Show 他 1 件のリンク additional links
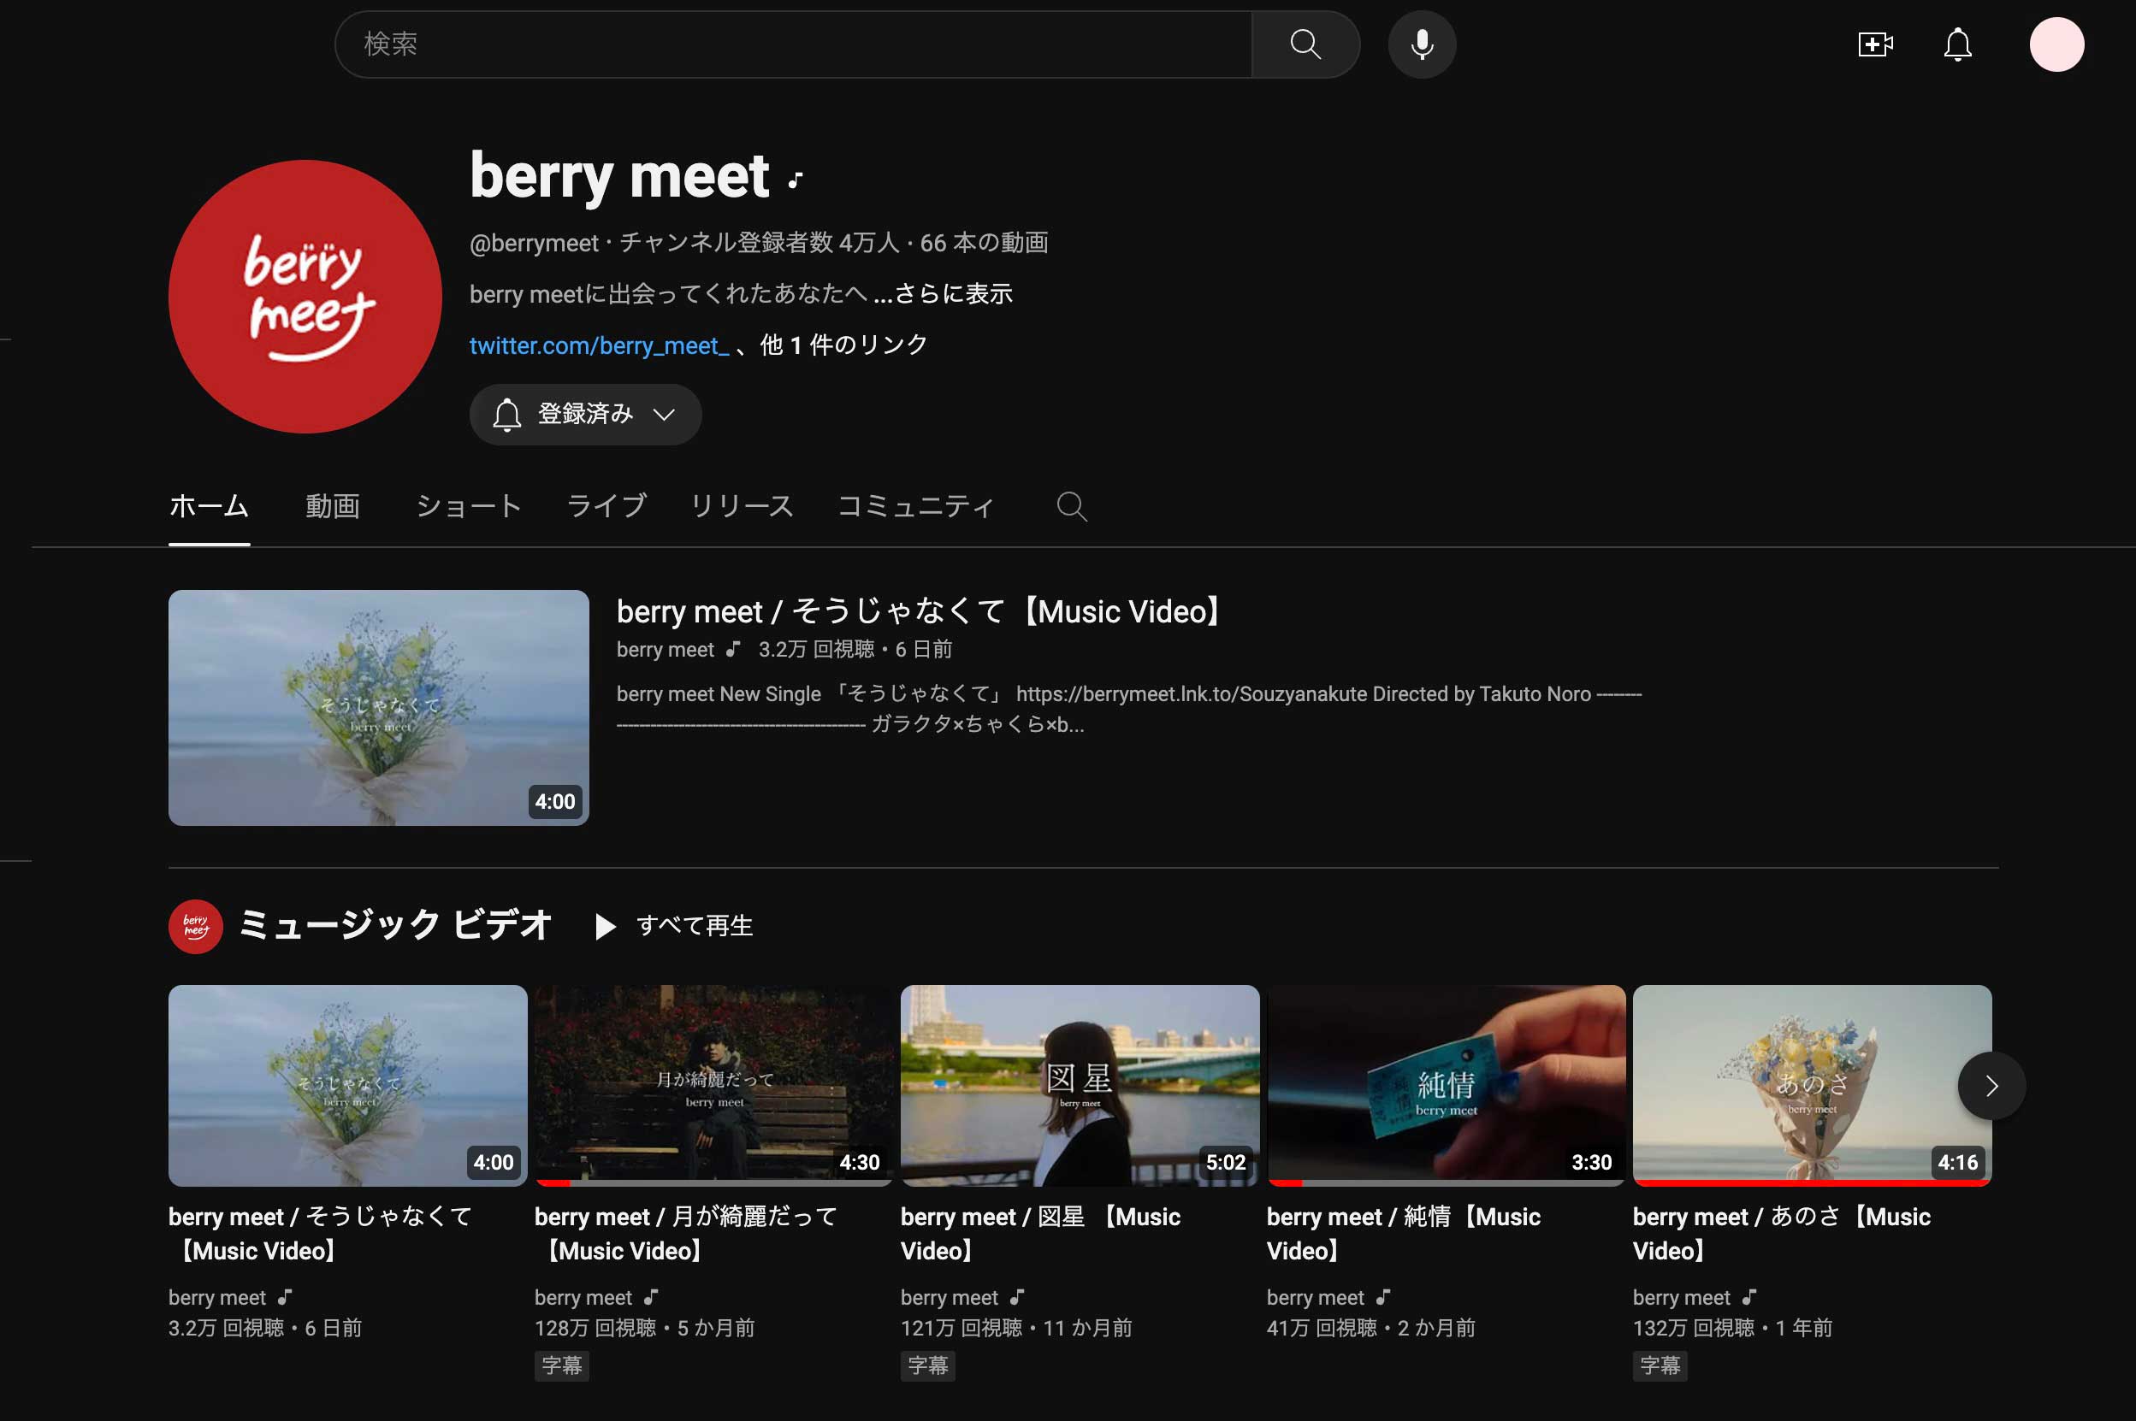This screenshot has height=1421, width=2136. coord(843,345)
